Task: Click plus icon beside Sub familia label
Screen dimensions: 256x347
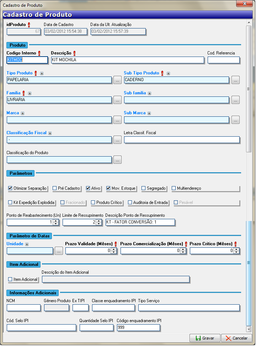Action: click(x=150, y=94)
